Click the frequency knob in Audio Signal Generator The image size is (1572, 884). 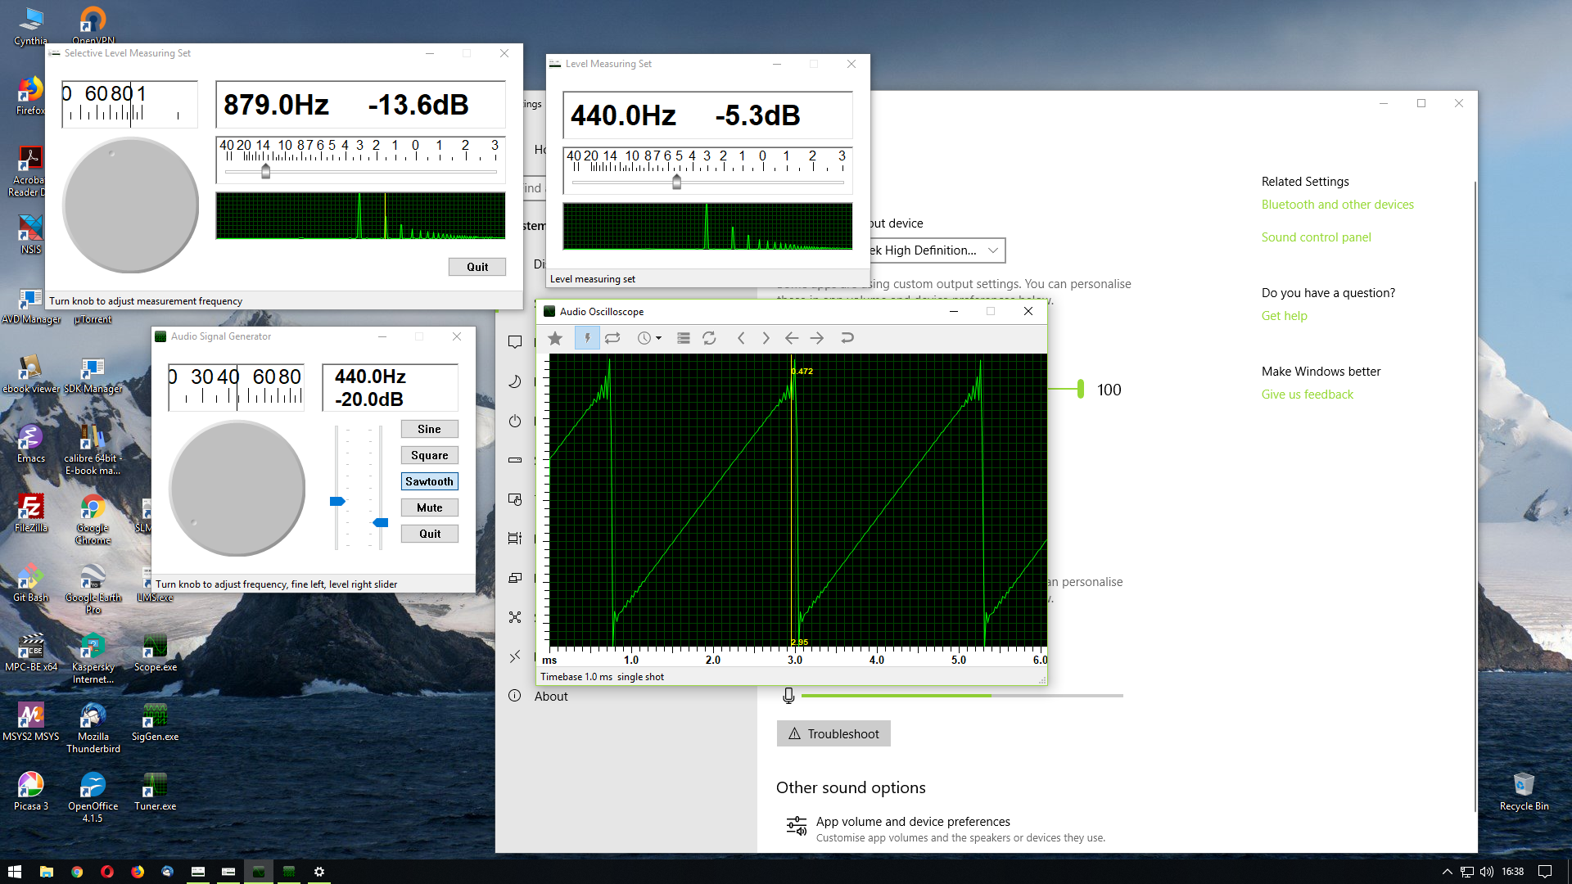237,489
